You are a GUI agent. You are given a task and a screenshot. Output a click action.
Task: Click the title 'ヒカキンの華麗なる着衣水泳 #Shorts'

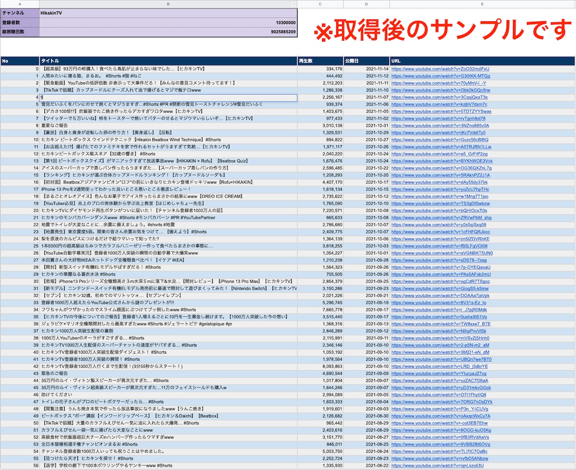click(78, 274)
